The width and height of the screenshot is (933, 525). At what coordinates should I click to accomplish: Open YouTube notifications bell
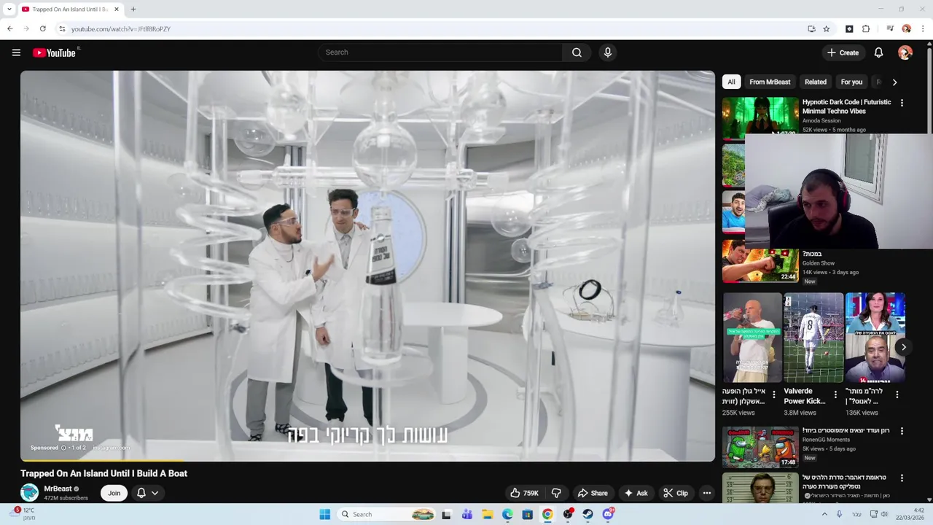coord(878,52)
